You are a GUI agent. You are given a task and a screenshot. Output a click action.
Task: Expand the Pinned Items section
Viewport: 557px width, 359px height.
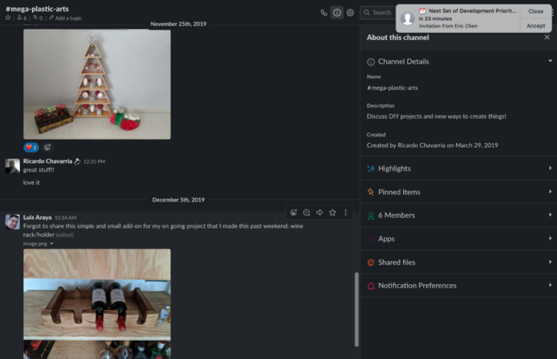coord(459,191)
